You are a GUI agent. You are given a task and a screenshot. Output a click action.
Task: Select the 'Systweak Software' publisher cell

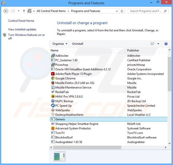click(139, 128)
